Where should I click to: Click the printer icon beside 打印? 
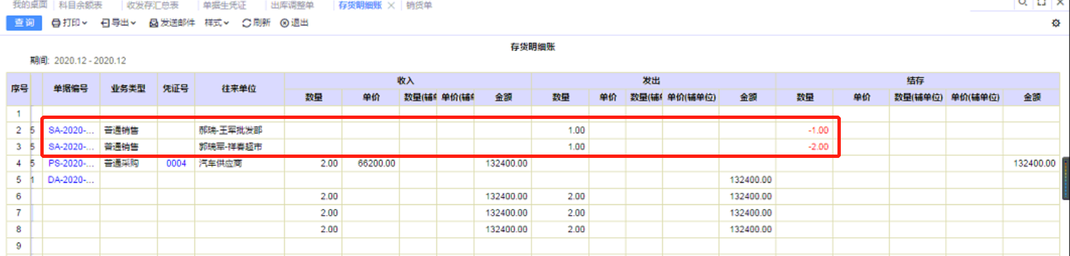[56, 23]
